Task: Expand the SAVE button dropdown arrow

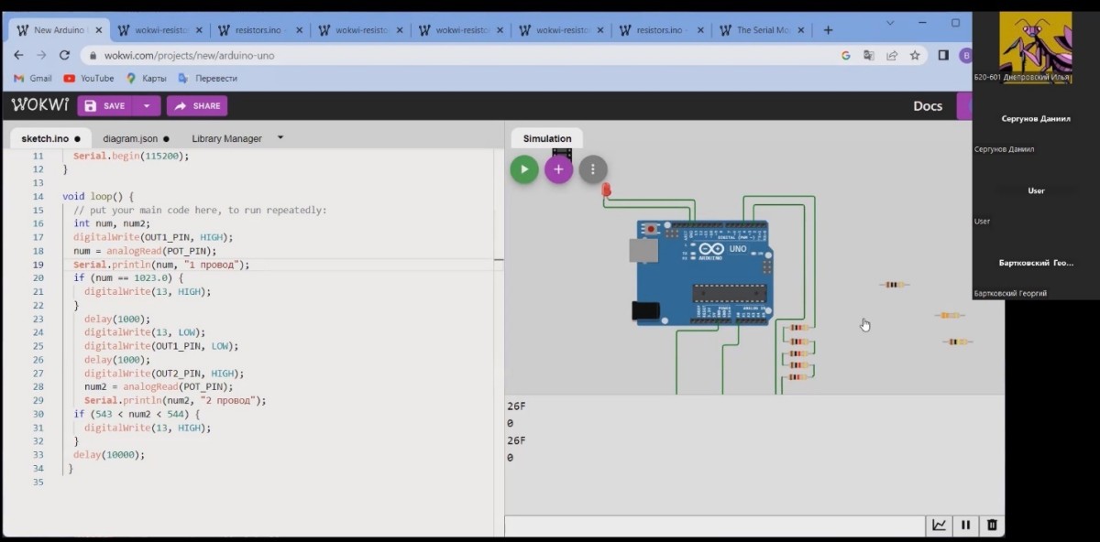Action: 146,106
